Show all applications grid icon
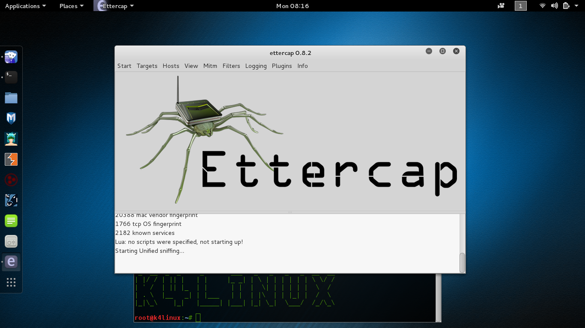Screen dimensions: 585x328 [11, 282]
